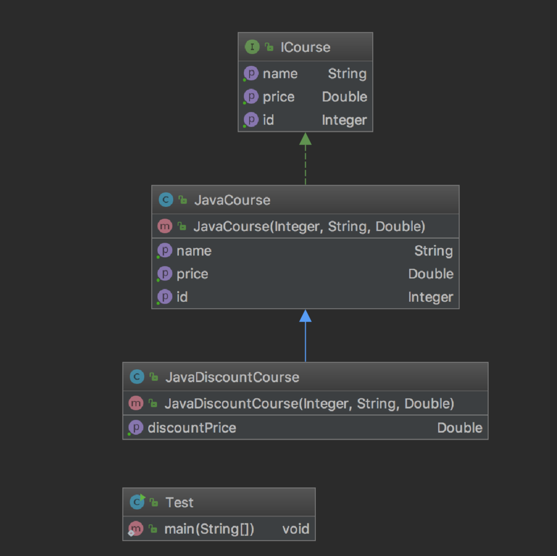This screenshot has width=557, height=556.
Task: Click the JavaCourse id property icon
Action: pyautogui.click(x=165, y=297)
